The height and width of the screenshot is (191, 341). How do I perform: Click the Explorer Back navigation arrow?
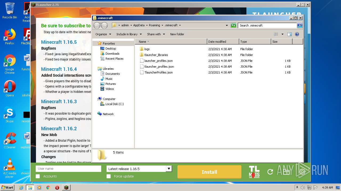pyautogui.click(x=97, y=25)
